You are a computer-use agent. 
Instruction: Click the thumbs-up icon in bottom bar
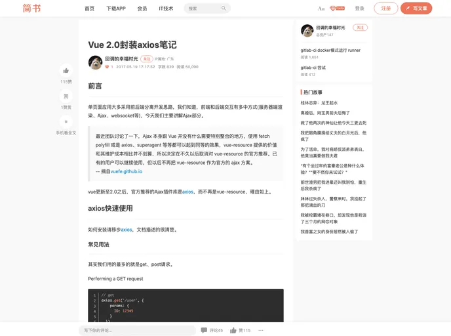click(233, 330)
